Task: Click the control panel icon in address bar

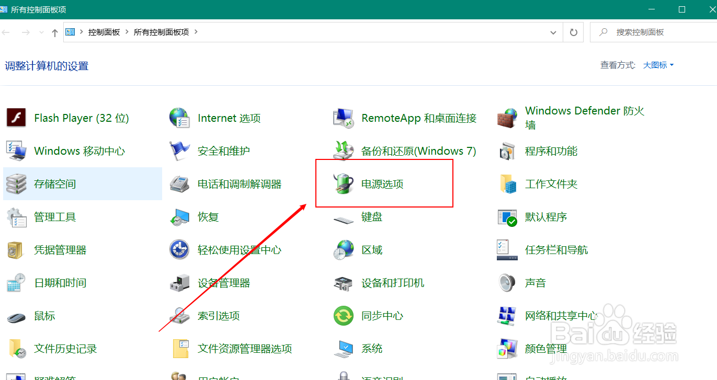Action: click(70, 32)
